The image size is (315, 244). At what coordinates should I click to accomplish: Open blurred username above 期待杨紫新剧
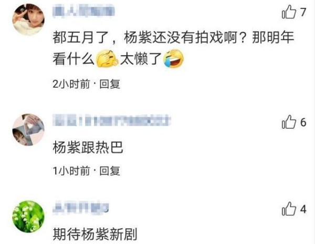[81, 207]
